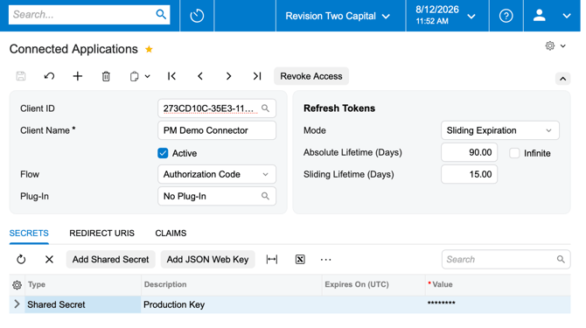Uncheck the Active checkbox

163,153
